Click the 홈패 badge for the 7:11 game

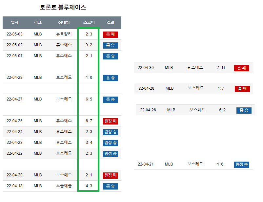[x=241, y=68]
